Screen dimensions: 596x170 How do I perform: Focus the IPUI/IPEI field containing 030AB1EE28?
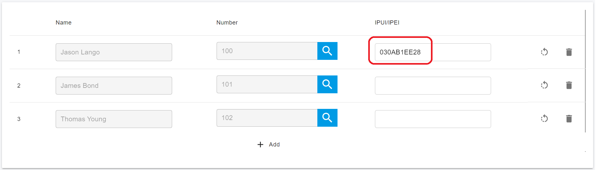tap(433, 52)
